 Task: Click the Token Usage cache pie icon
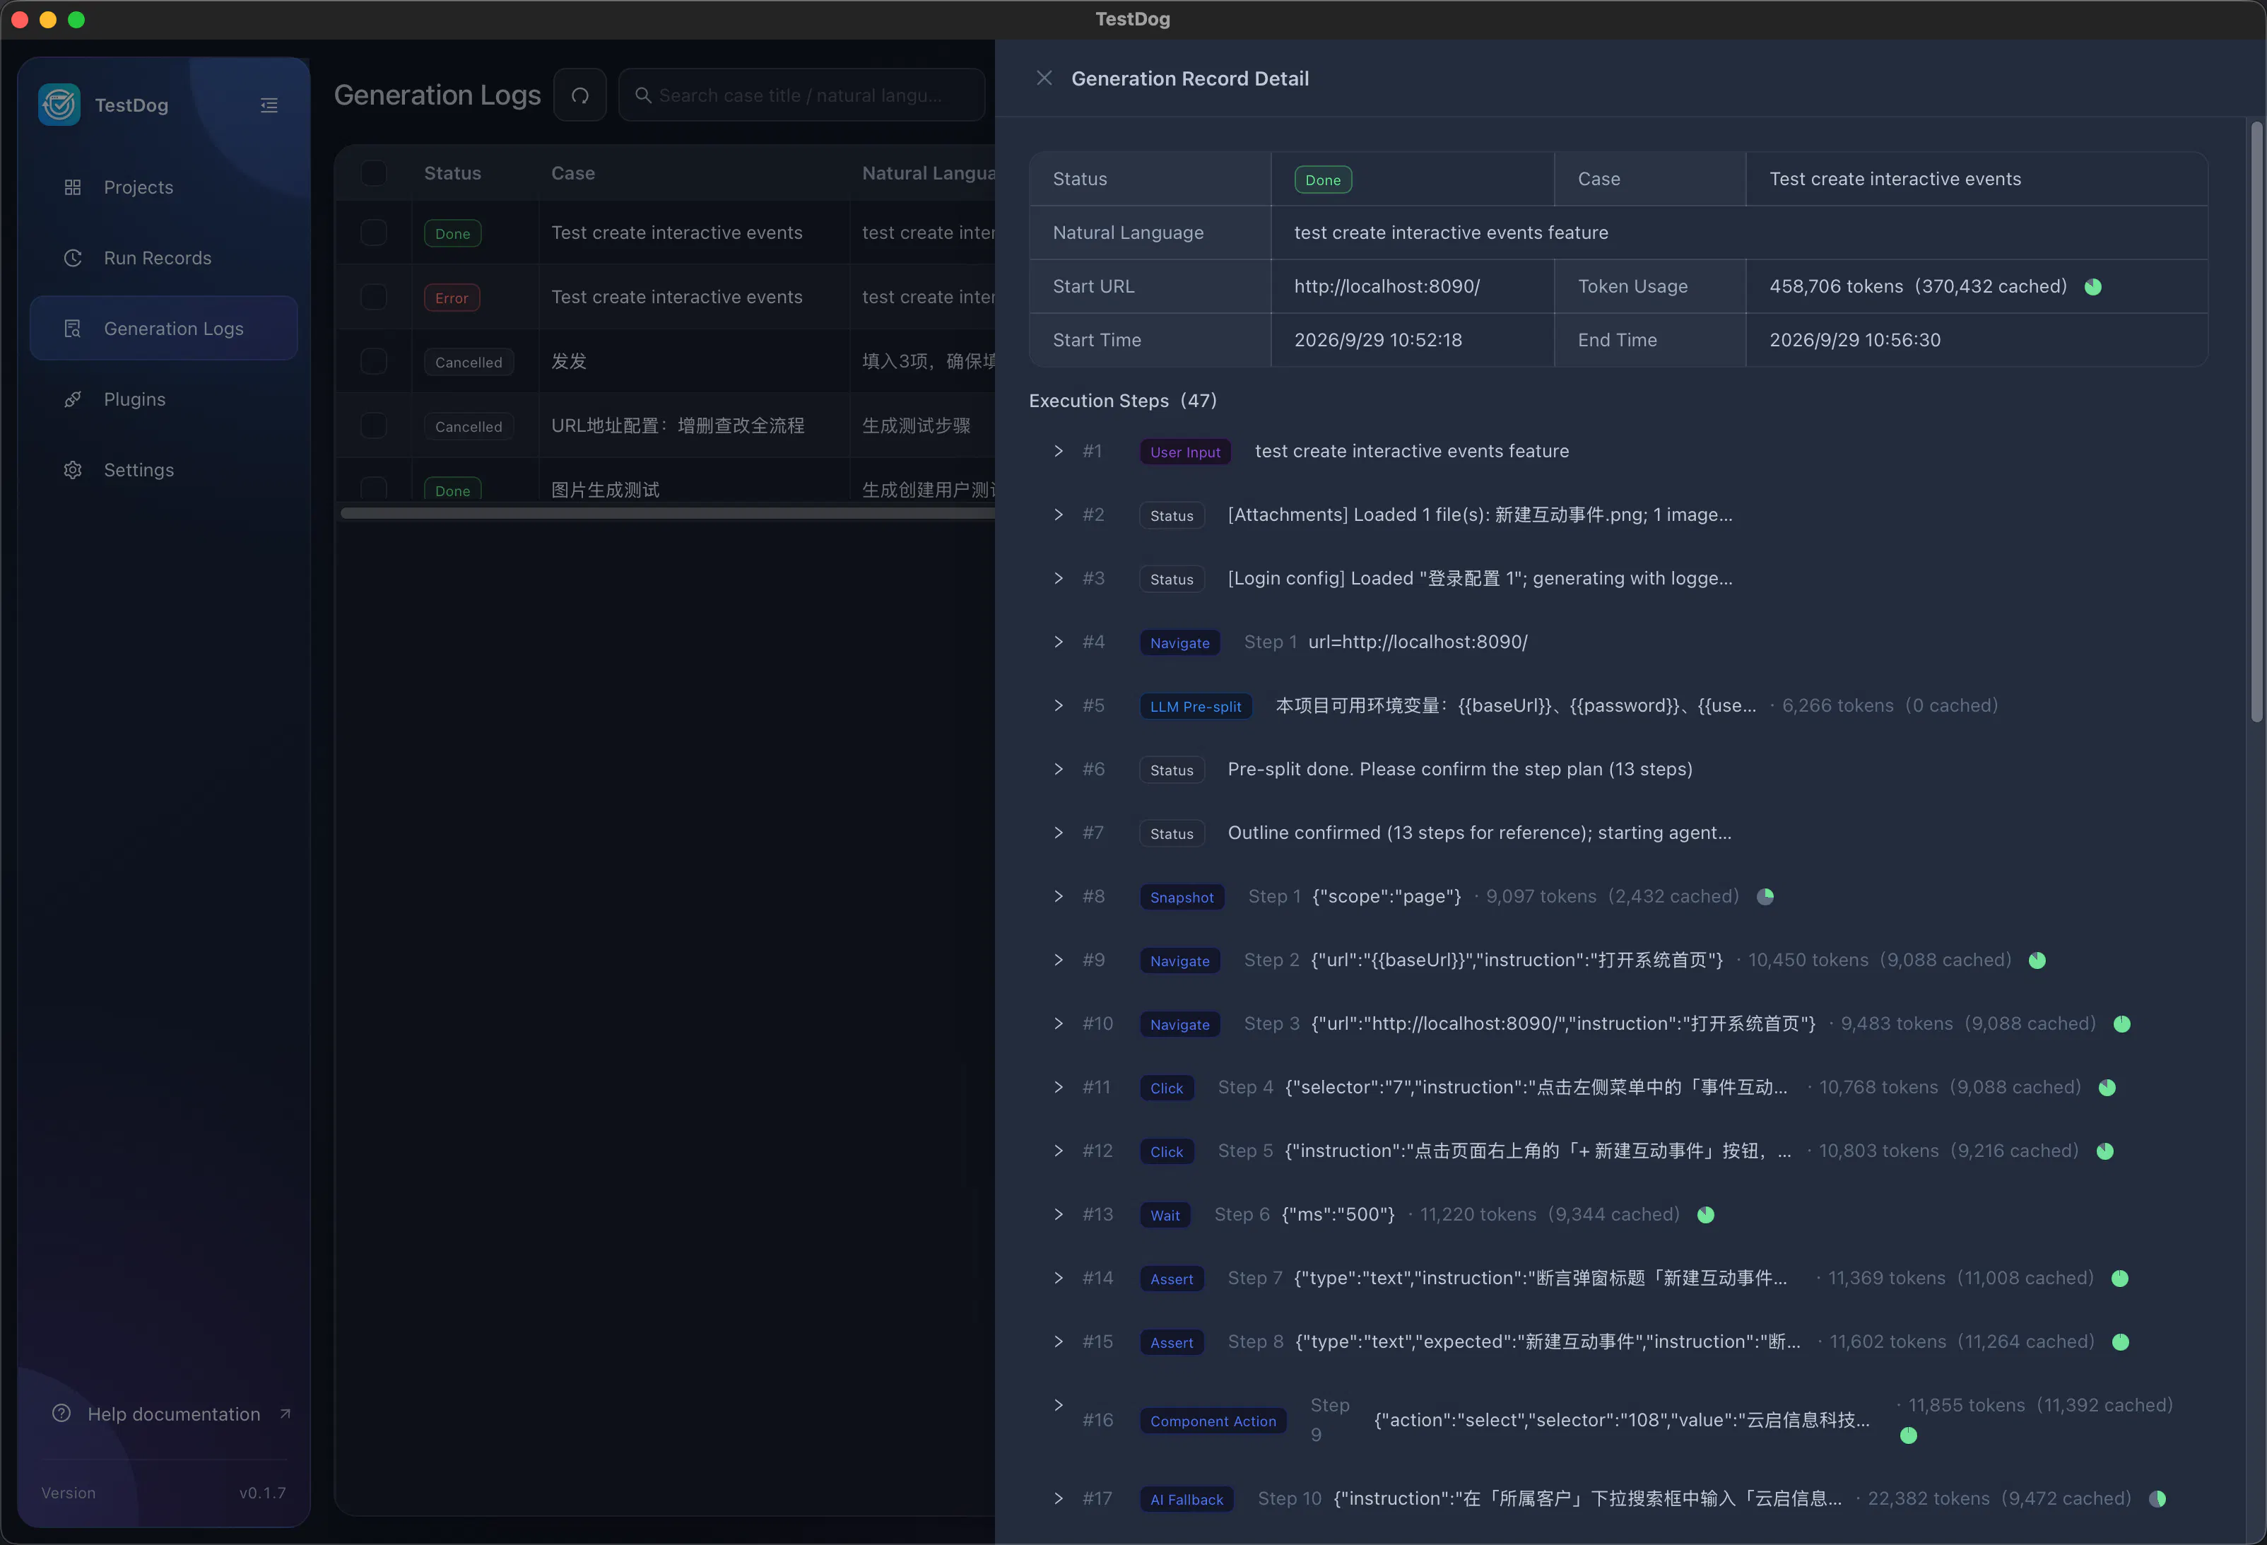click(2092, 287)
